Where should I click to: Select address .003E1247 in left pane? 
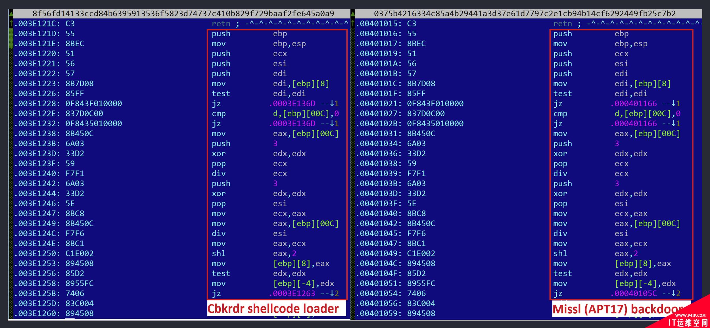[x=37, y=213]
